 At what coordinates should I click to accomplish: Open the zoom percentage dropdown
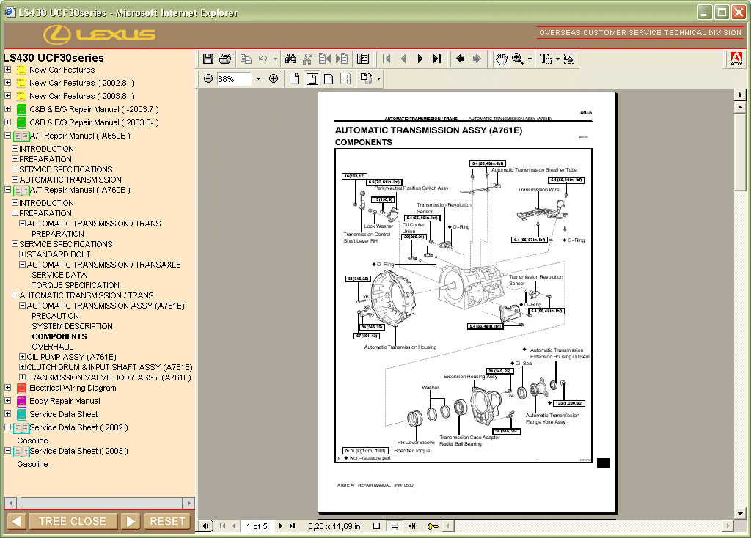[x=259, y=78]
